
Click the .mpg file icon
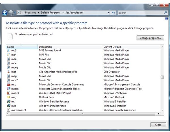8,76
